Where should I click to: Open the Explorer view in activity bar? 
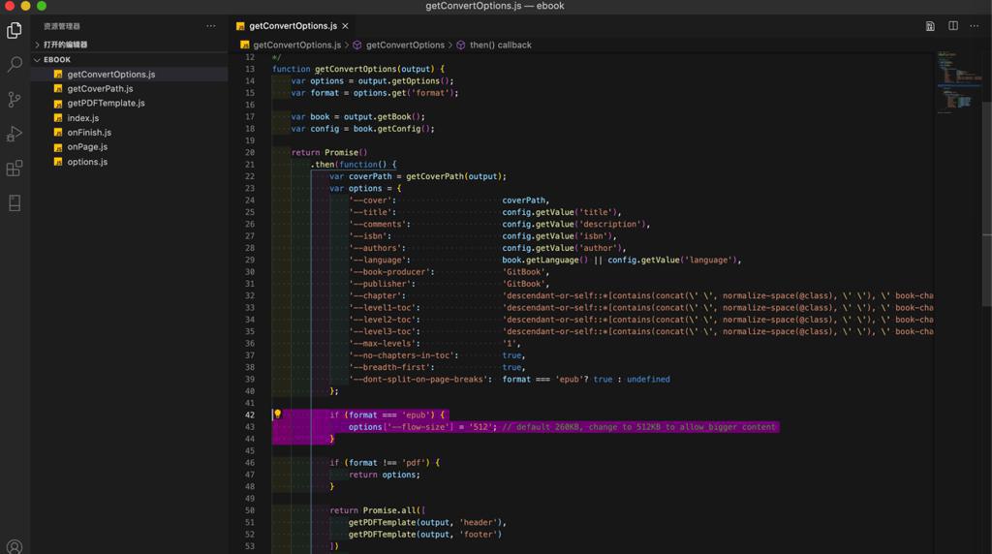[x=14, y=30]
